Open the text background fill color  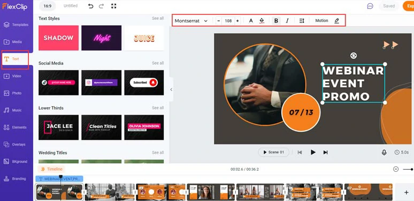(x=262, y=21)
